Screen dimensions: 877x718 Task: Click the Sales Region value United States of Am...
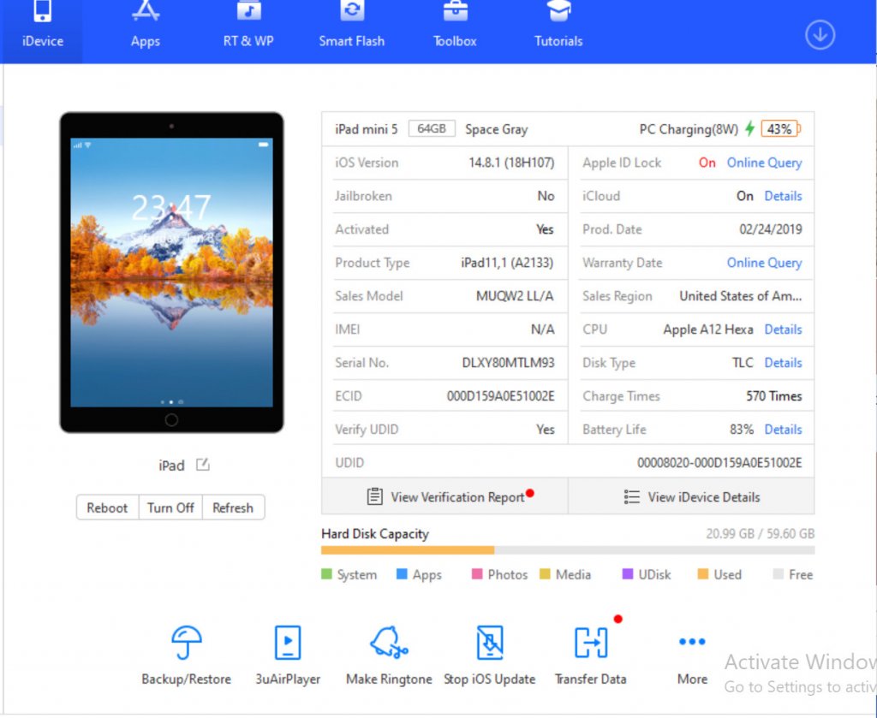coord(741,296)
